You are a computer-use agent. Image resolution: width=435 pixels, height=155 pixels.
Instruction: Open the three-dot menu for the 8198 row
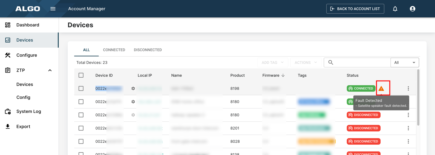[408, 89]
